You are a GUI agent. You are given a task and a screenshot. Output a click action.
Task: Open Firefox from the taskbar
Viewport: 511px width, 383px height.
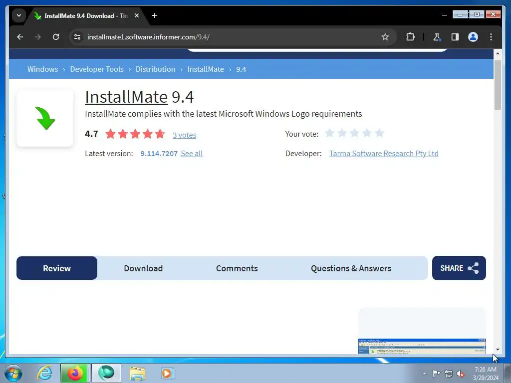[75, 373]
